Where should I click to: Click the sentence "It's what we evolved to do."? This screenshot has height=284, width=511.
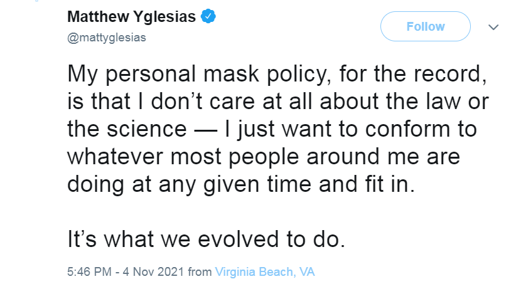[206, 239]
